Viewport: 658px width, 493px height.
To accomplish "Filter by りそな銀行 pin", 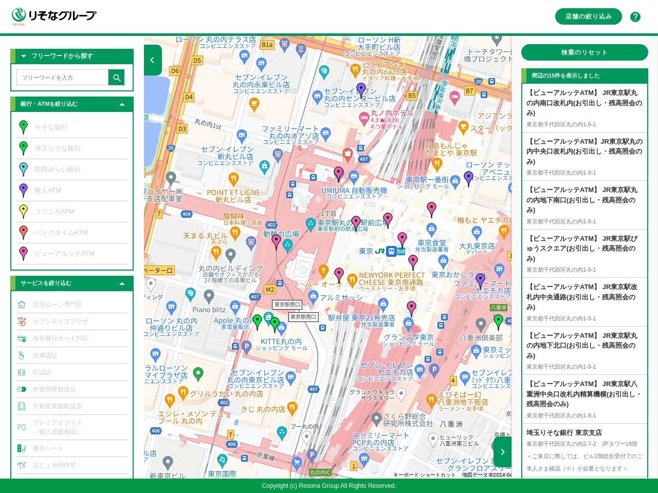I will [x=72, y=127].
